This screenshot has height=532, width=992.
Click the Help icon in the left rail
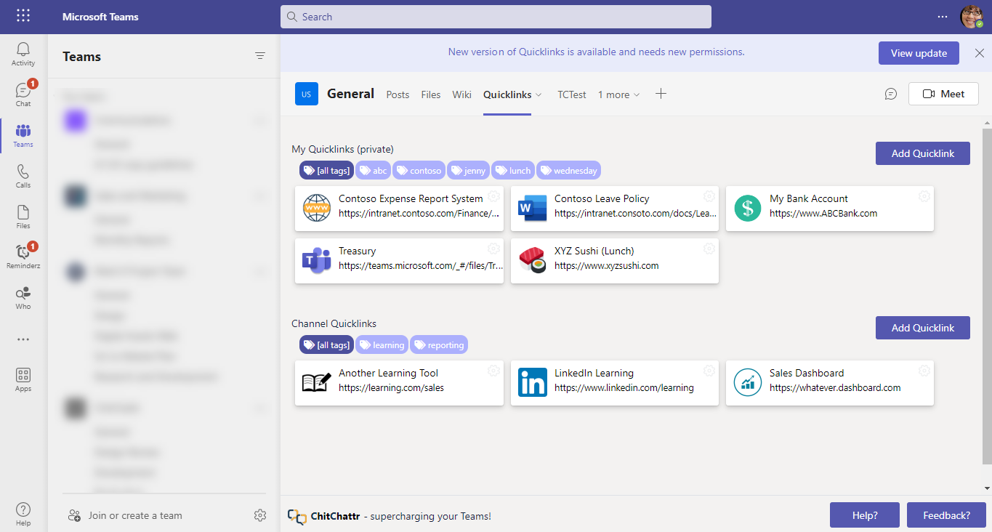coord(23,514)
